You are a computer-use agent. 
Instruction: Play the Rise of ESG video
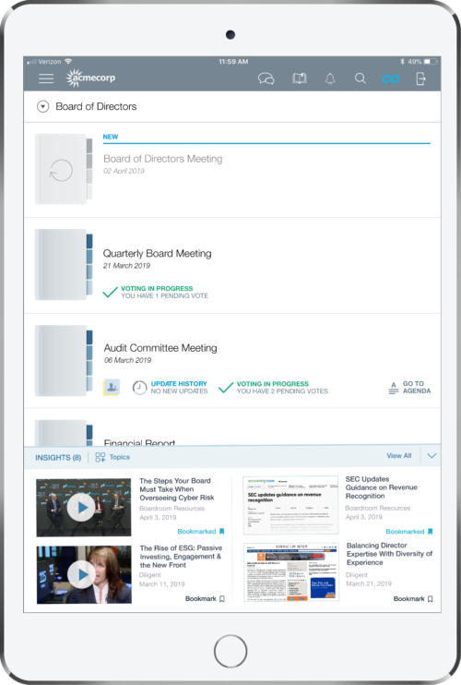pyautogui.click(x=81, y=574)
